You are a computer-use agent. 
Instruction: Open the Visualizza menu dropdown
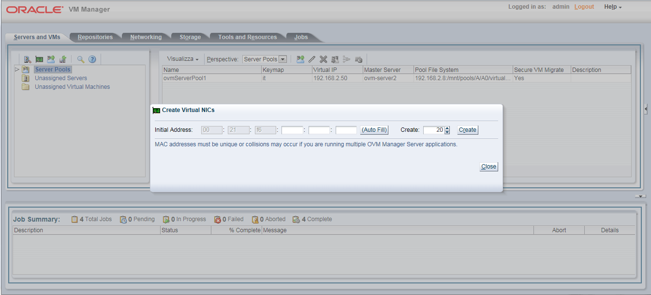pyautogui.click(x=183, y=59)
